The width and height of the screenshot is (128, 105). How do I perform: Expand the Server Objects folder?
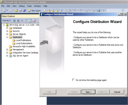click(7, 34)
